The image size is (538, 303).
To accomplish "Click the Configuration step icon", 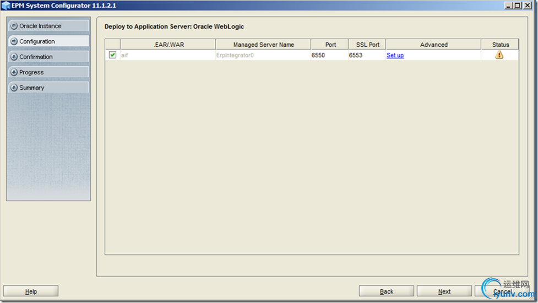I will click(14, 41).
